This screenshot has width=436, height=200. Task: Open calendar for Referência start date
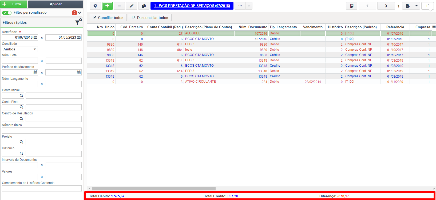(x=35, y=38)
